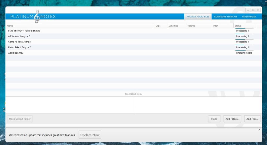Maximize the Platinum Notes window
The height and width of the screenshot is (145, 267).
point(253,10)
